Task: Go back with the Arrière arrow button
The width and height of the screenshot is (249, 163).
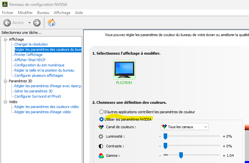Action: pos(7,23)
